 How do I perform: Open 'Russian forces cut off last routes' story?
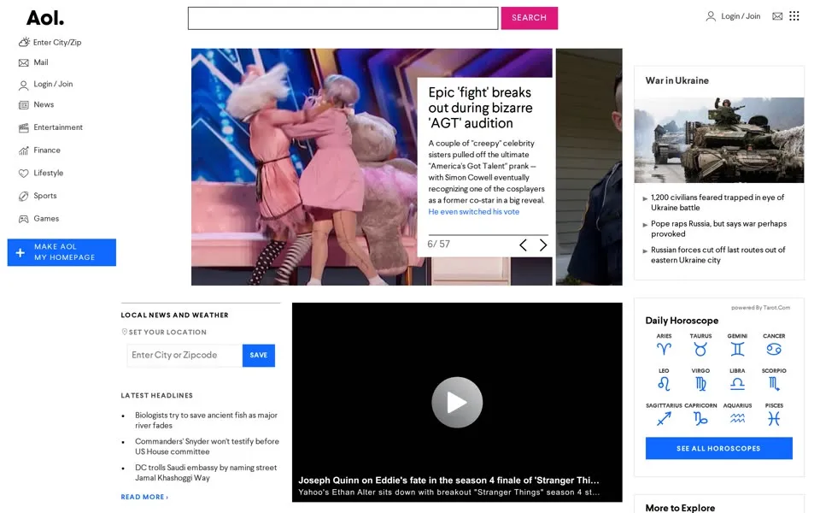718,255
